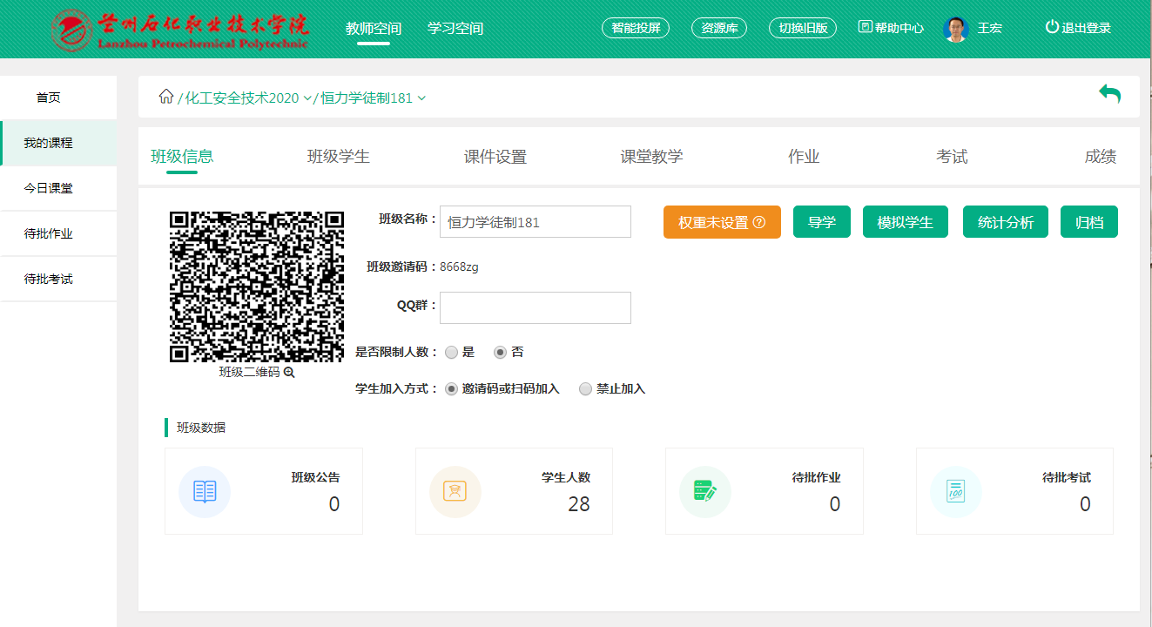The image size is (1152, 627).
Task: Click the 待批作业 homework icon
Action: [705, 491]
